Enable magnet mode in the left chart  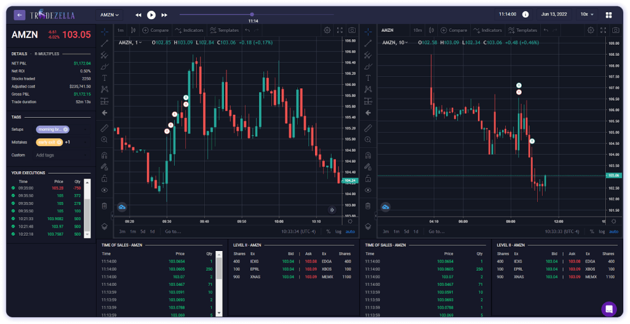[x=105, y=155]
